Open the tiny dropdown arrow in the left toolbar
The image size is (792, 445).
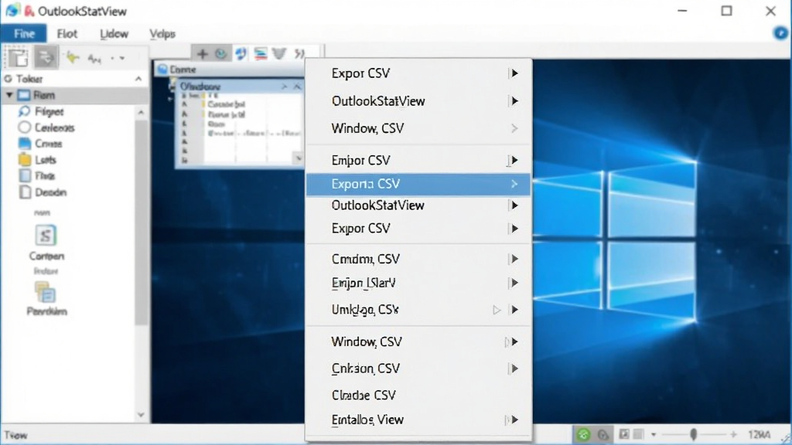[x=121, y=59]
